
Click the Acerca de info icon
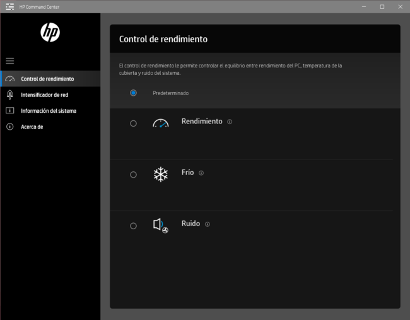click(9, 127)
